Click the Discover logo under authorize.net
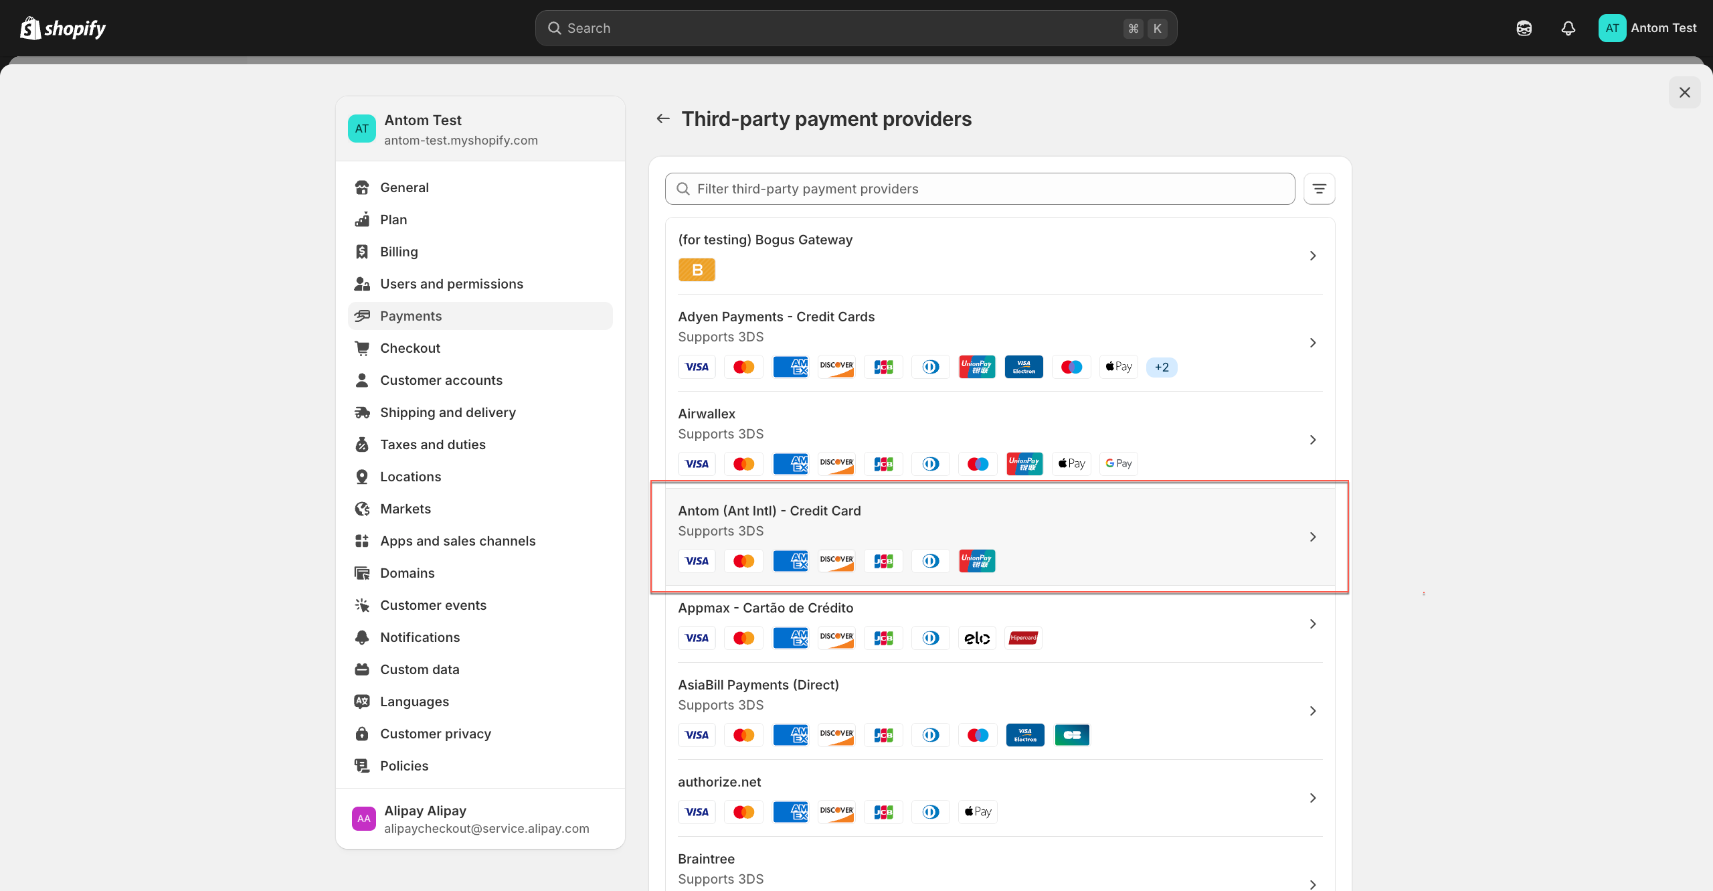 (836, 812)
